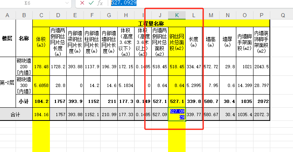Click the 合计 total row label

(15, 114)
